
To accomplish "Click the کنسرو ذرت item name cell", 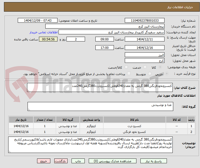I will point(135,126).
